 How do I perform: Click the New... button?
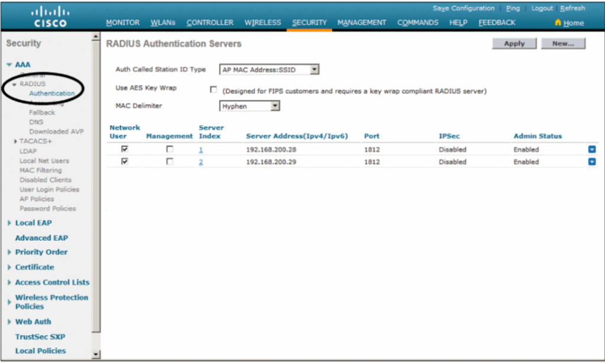(x=563, y=44)
